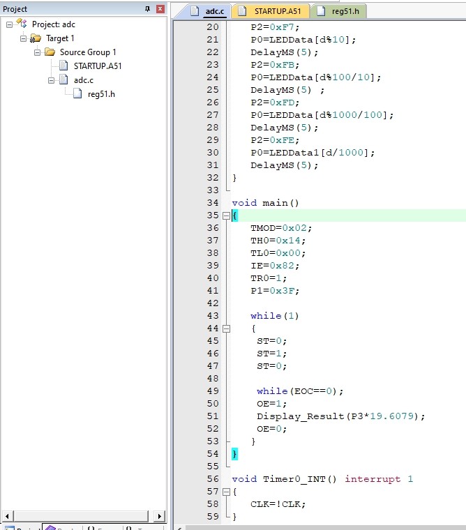Click the 'TL0=0x00;' statement on line 38
The width and height of the screenshot is (466, 530).
278,253
